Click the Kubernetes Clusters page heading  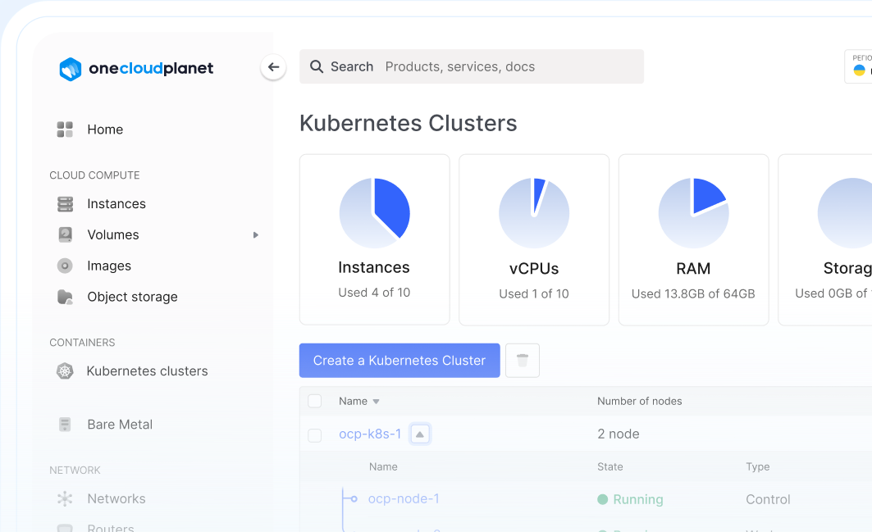(x=409, y=124)
